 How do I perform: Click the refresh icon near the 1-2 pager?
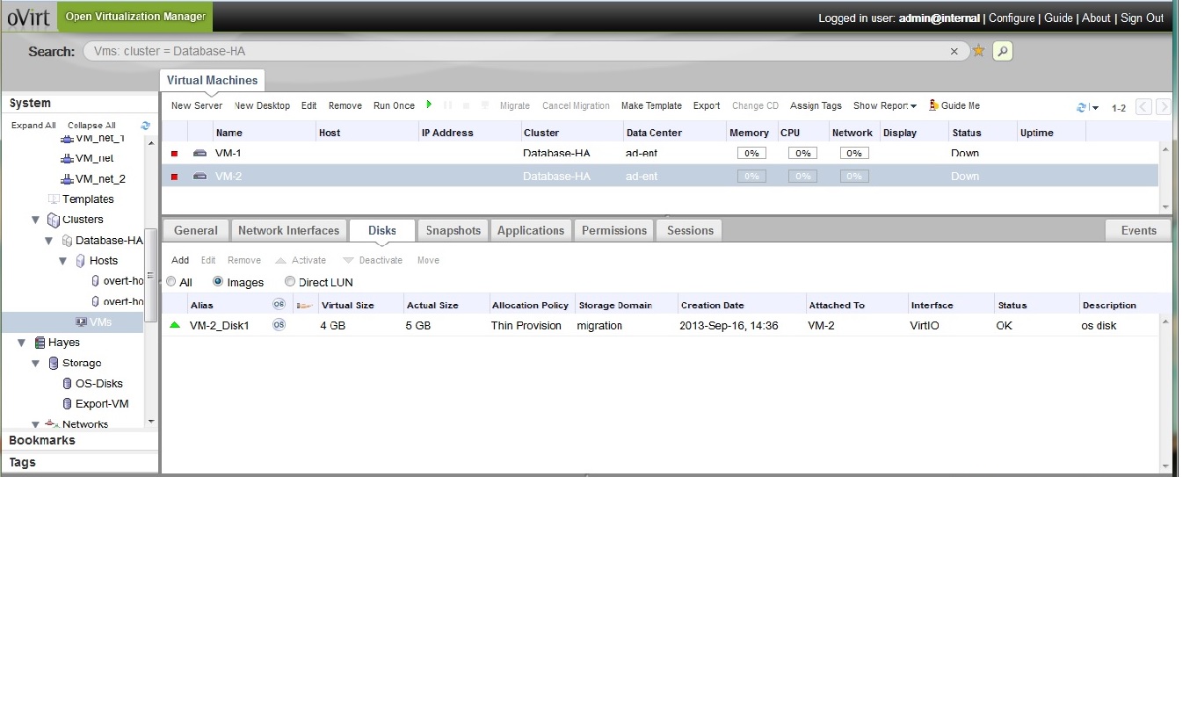pyautogui.click(x=1082, y=107)
